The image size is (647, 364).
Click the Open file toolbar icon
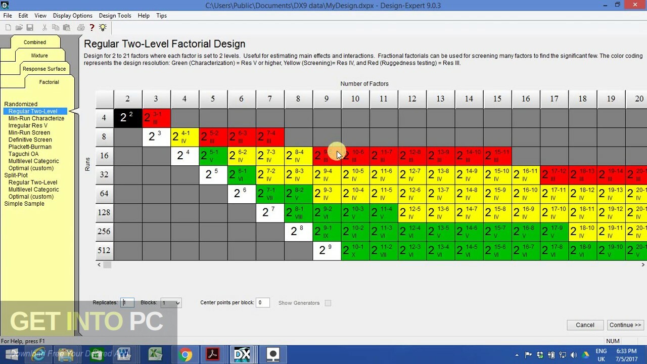tap(19, 27)
